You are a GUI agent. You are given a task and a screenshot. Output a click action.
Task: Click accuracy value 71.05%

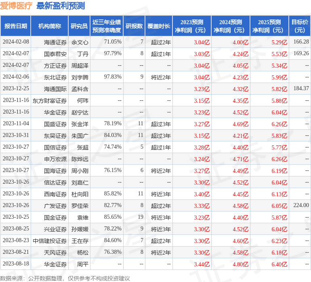tap(113, 42)
